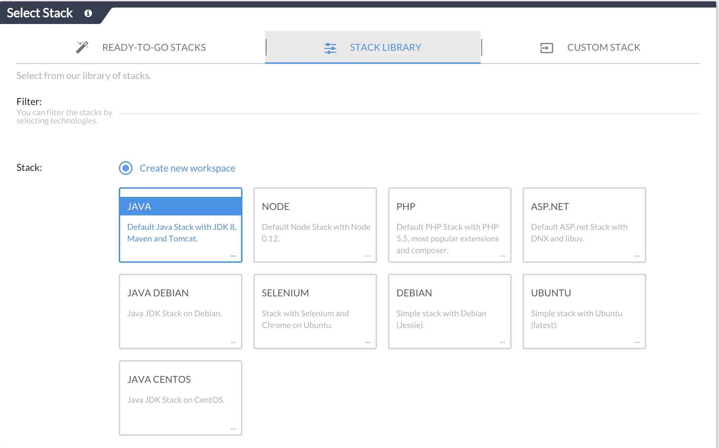
Task: Select the JAVA stack card
Action: point(181,225)
